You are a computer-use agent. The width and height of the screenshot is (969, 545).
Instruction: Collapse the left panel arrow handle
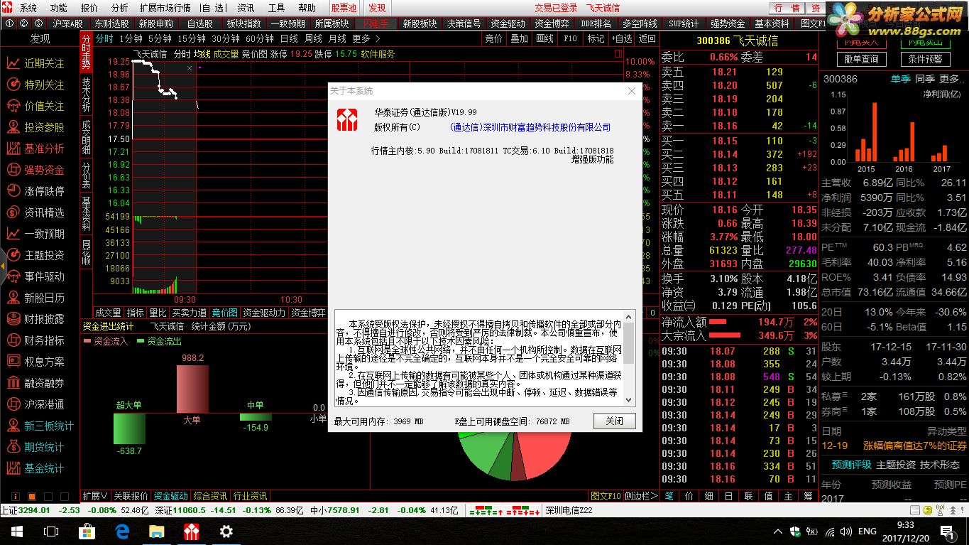(3, 266)
